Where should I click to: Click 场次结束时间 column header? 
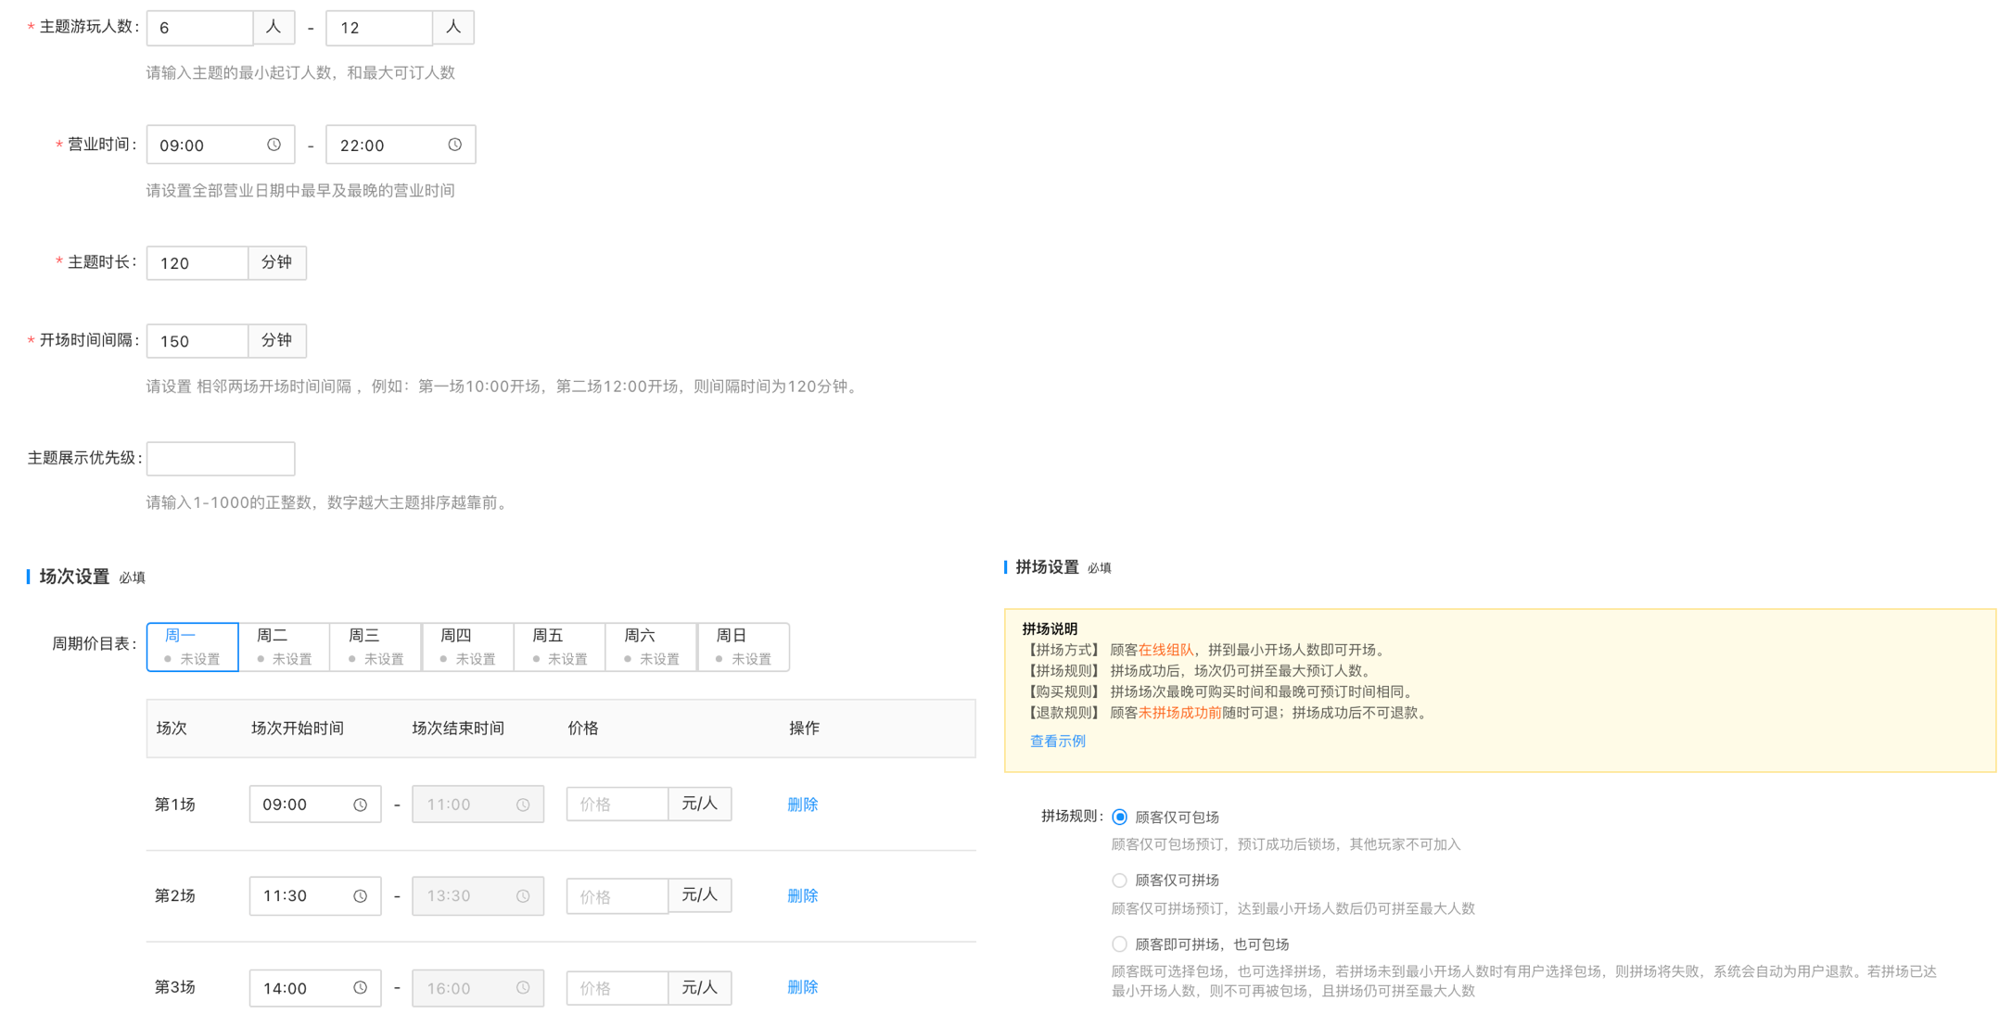click(x=458, y=729)
